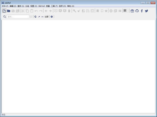Click the 过滤 filter button
The image size is (157, 117).
pos(47,17)
